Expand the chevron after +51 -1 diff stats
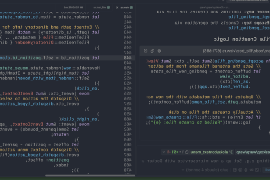The width and height of the screenshot is (270, 180). [x=164, y=152]
